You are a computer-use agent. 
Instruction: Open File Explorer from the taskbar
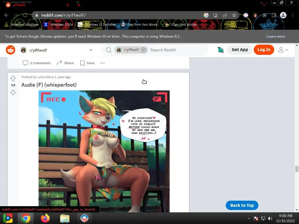coord(65,218)
